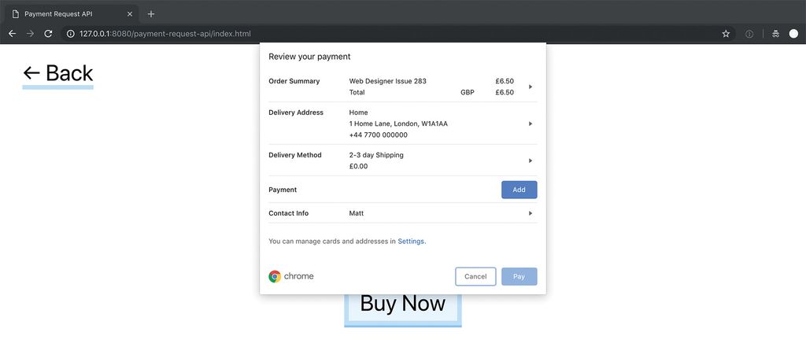Expand the Delivery Address options
The image size is (806, 358).
click(x=531, y=124)
